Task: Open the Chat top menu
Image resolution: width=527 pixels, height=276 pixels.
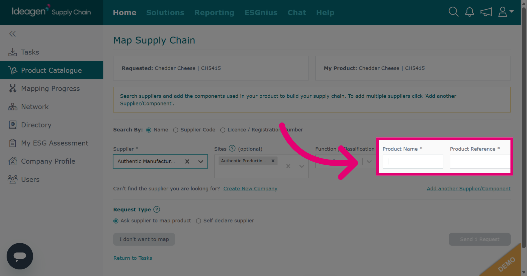Action: click(297, 12)
